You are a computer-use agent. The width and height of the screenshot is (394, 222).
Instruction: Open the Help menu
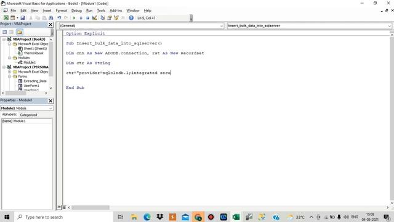click(148, 10)
